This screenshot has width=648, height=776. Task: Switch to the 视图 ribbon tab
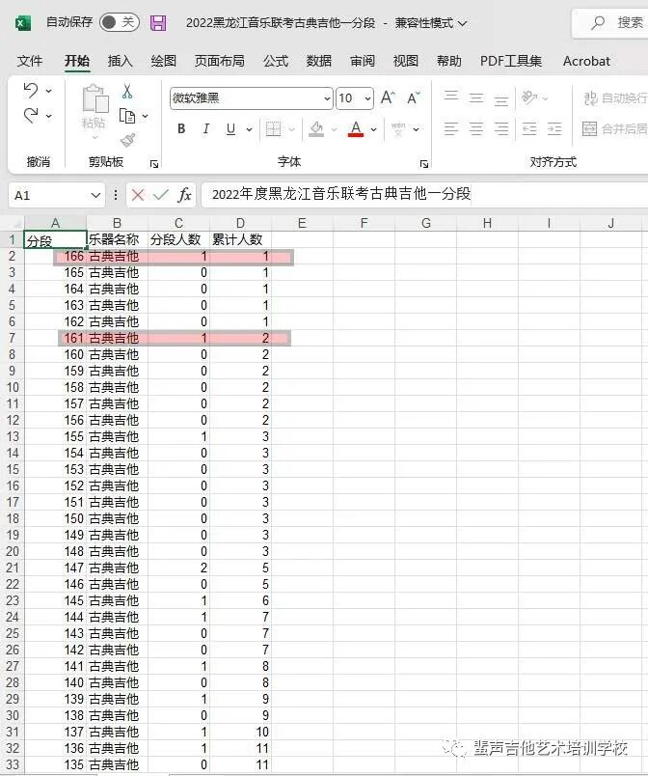(x=406, y=61)
